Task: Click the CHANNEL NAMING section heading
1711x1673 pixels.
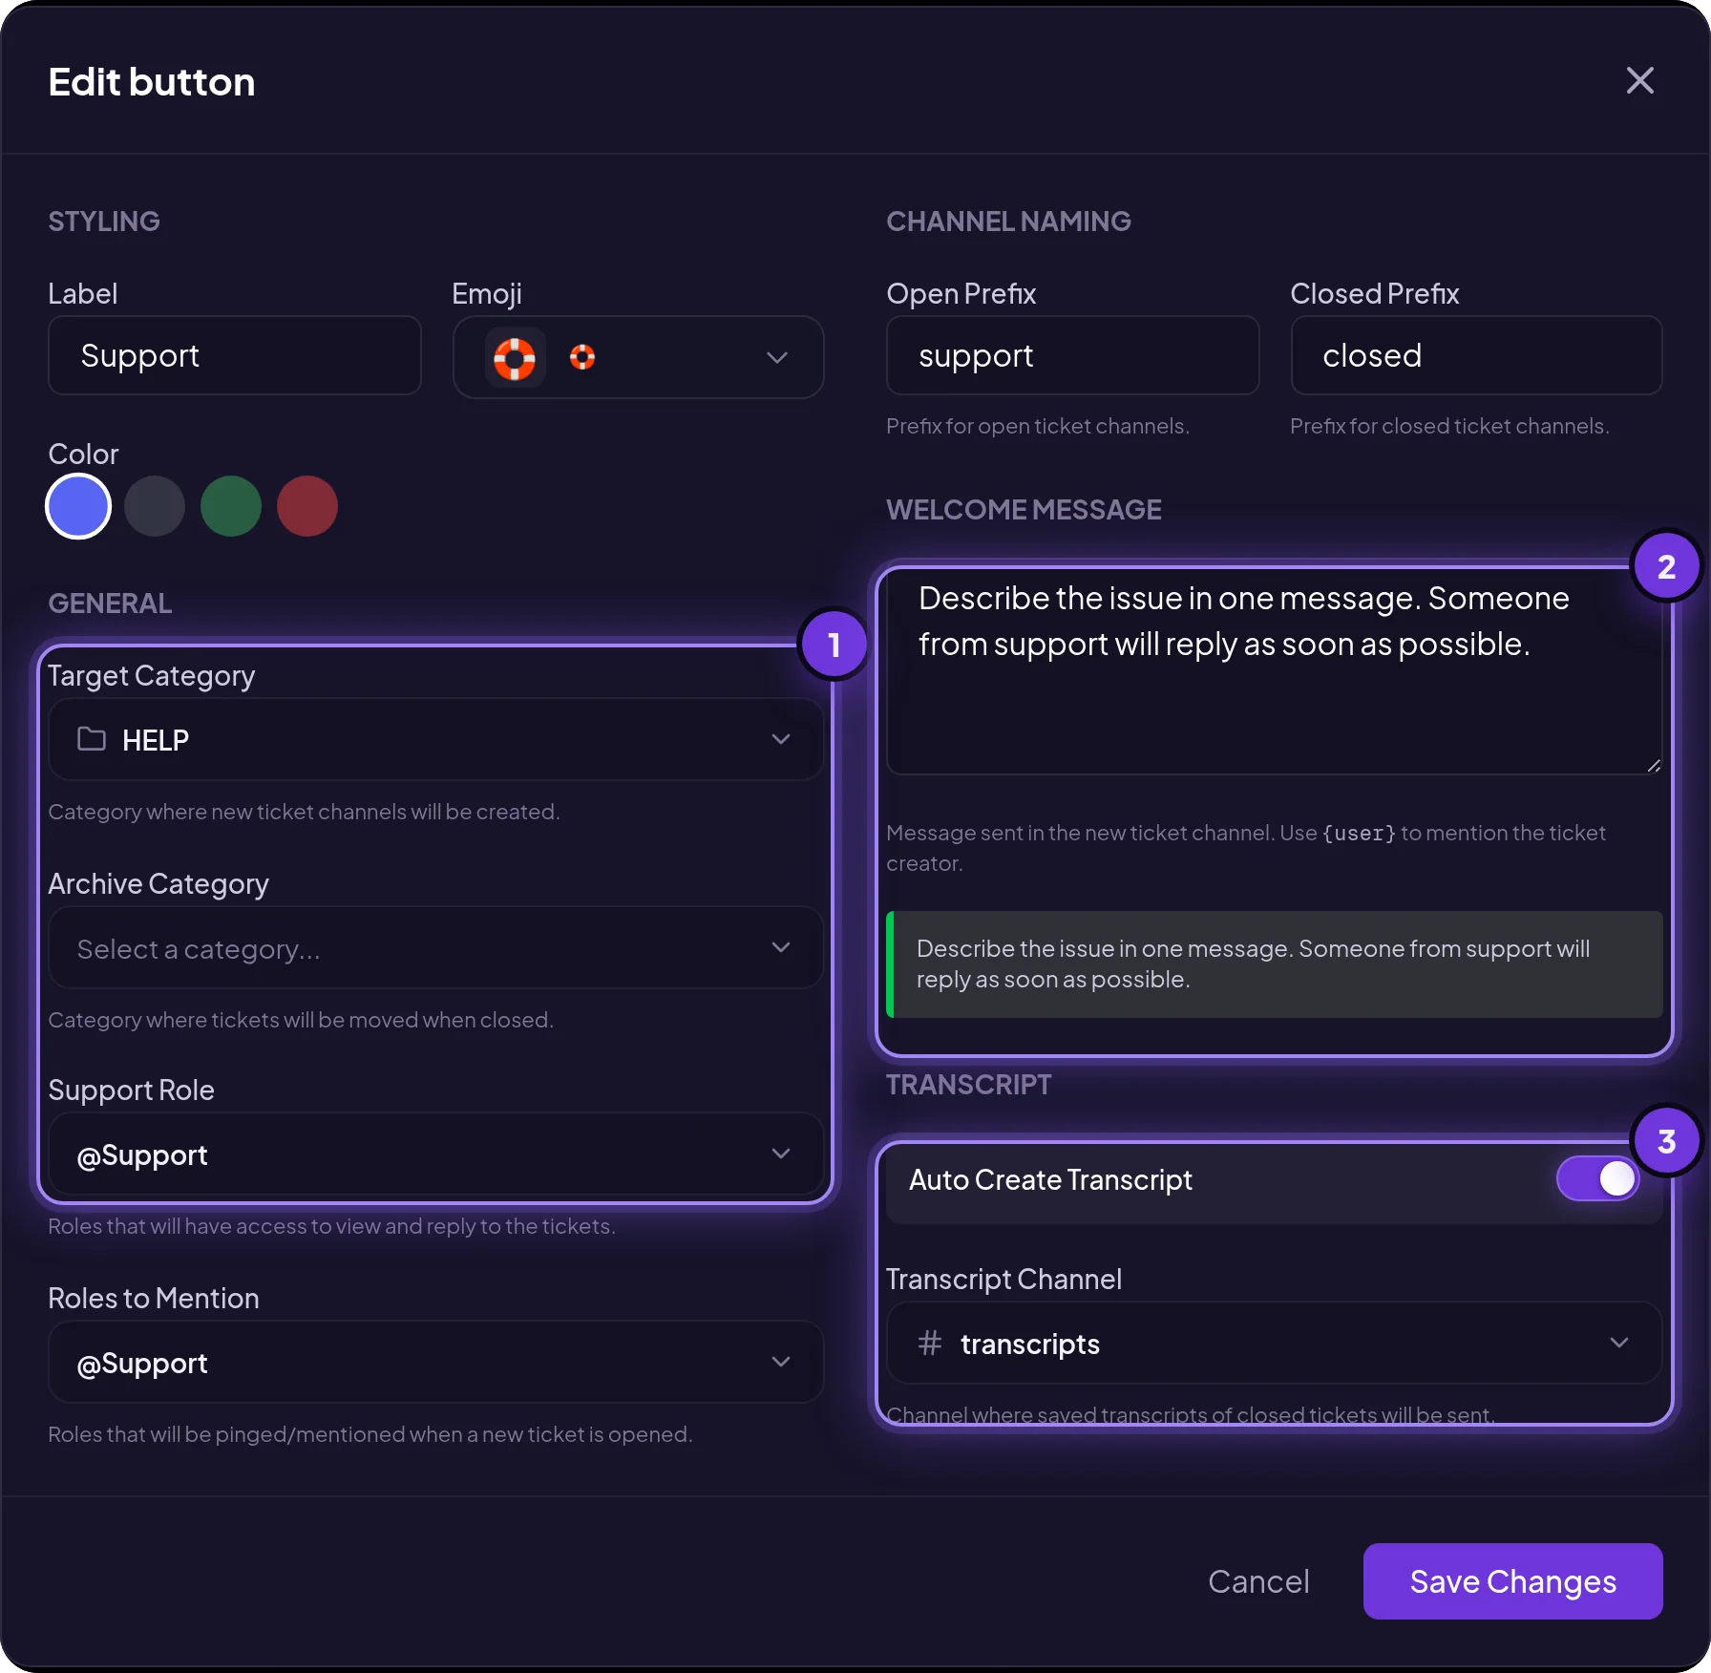Action: coord(1008,222)
